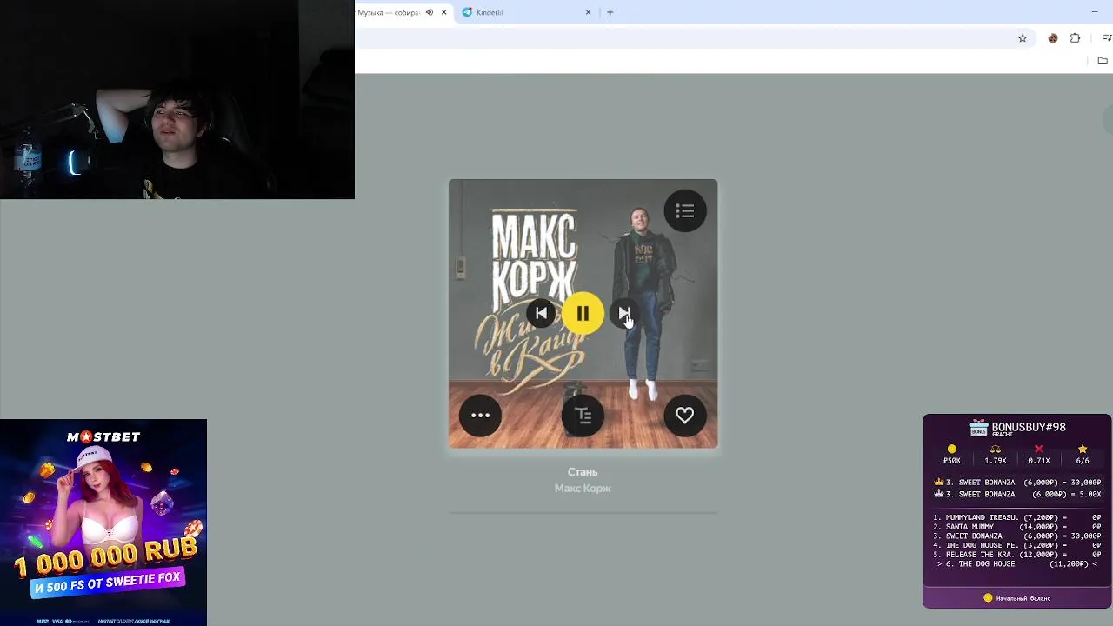
Task: Click the track title "Стань"
Action: pos(583,472)
